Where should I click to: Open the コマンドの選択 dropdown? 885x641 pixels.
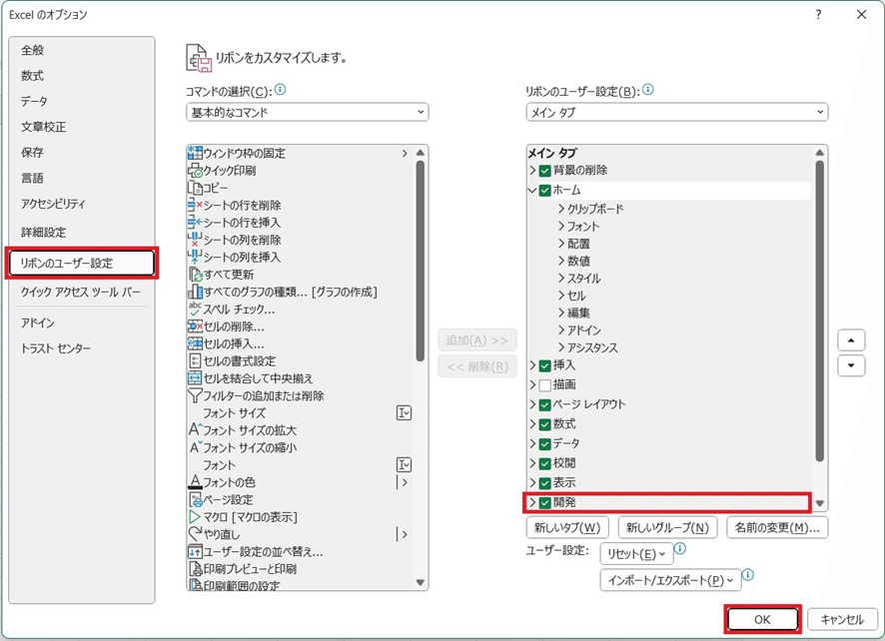coord(307,112)
